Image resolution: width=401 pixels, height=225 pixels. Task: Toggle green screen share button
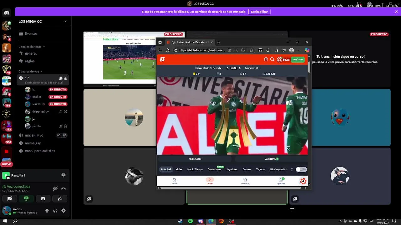point(26,198)
